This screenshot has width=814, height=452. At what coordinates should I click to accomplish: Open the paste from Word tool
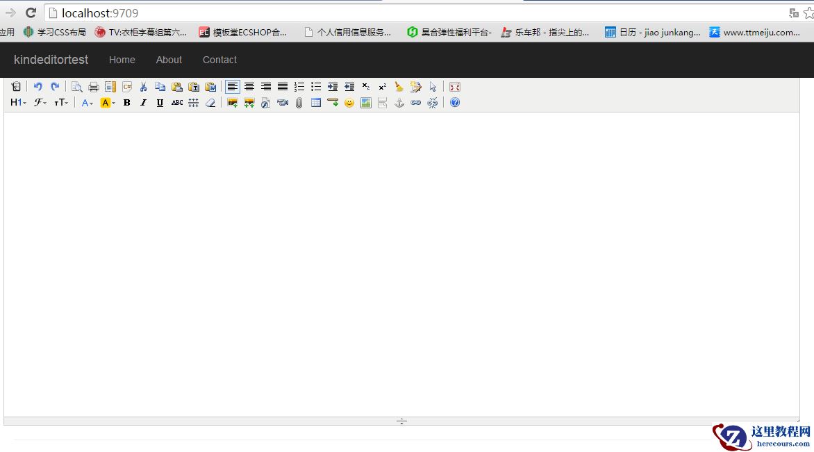pos(210,86)
